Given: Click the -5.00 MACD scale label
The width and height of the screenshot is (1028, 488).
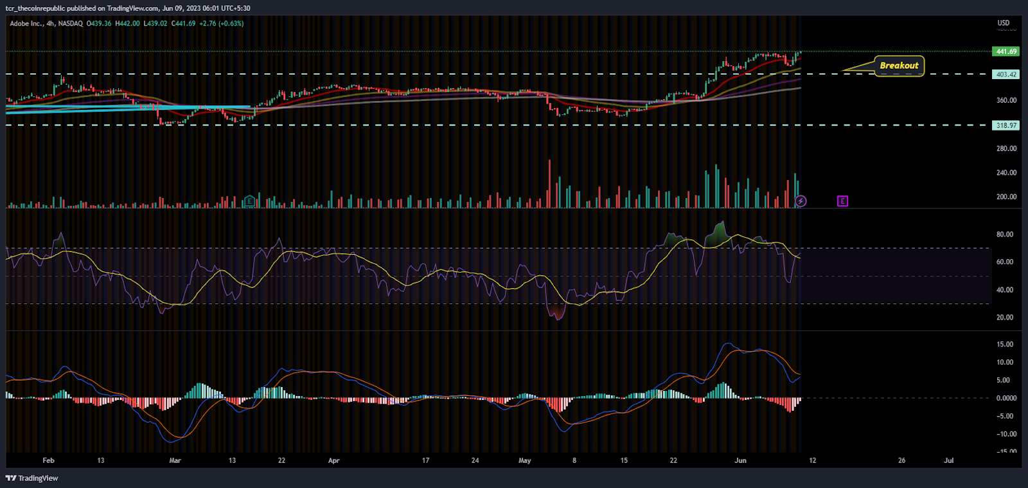Looking at the screenshot, I should pos(1006,417).
